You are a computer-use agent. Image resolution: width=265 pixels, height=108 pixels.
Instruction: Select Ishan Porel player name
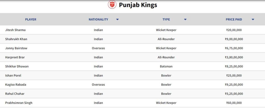point(13,75)
